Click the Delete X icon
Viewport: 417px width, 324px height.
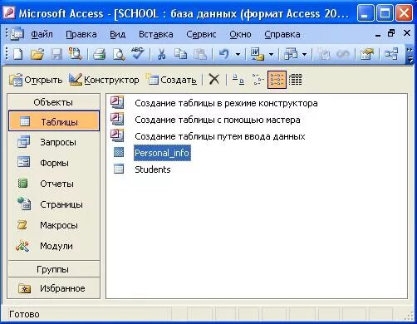(213, 80)
